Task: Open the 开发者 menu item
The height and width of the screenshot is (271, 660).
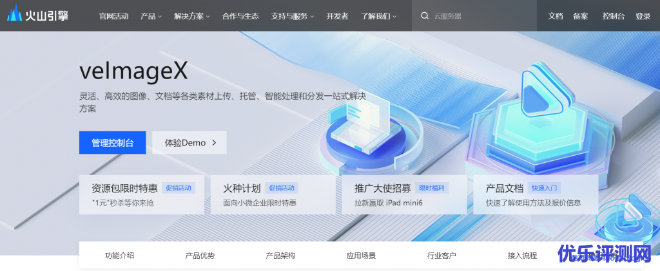Action: (337, 16)
